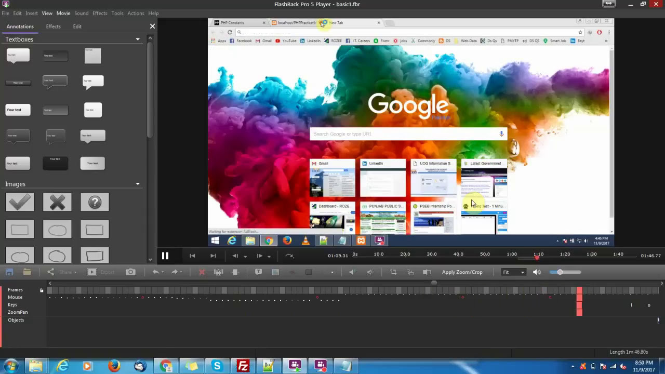Click the 50.0 mark on the time ruler
This screenshot has height=374, width=665.
[x=485, y=254]
